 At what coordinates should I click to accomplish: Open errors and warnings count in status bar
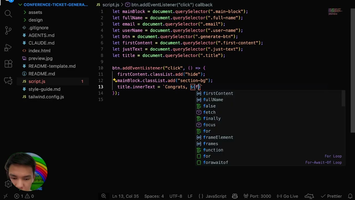[24, 196]
